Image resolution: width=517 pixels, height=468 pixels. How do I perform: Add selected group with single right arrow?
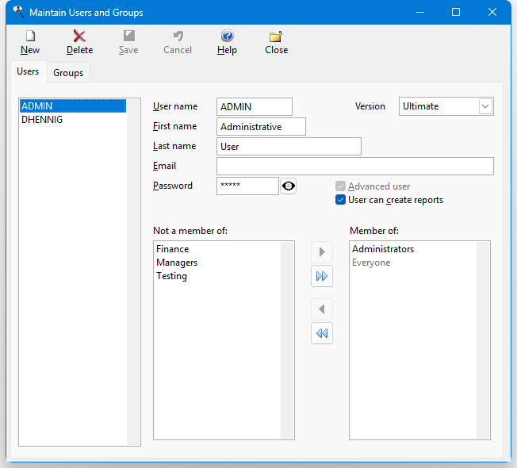[x=322, y=252]
